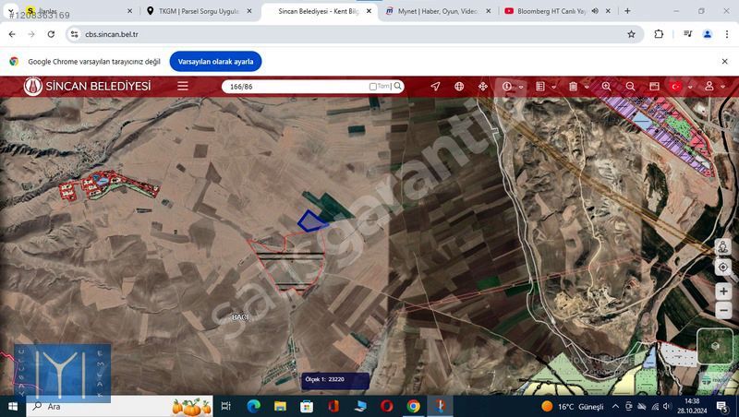Viewport: 739px width, 417px height.
Task: Switch to the Mynet Haber tab
Action: pos(434,11)
